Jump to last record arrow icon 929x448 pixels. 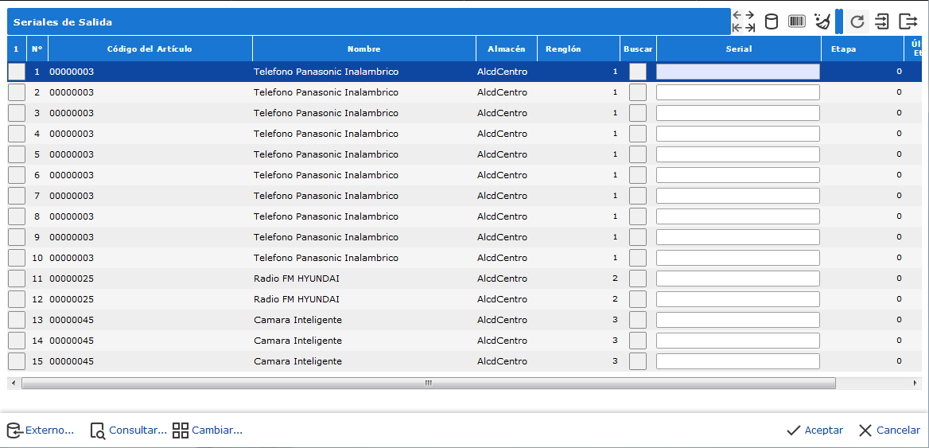[750, 28]
